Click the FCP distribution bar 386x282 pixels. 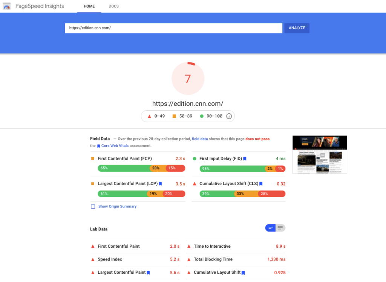[141, 168]
